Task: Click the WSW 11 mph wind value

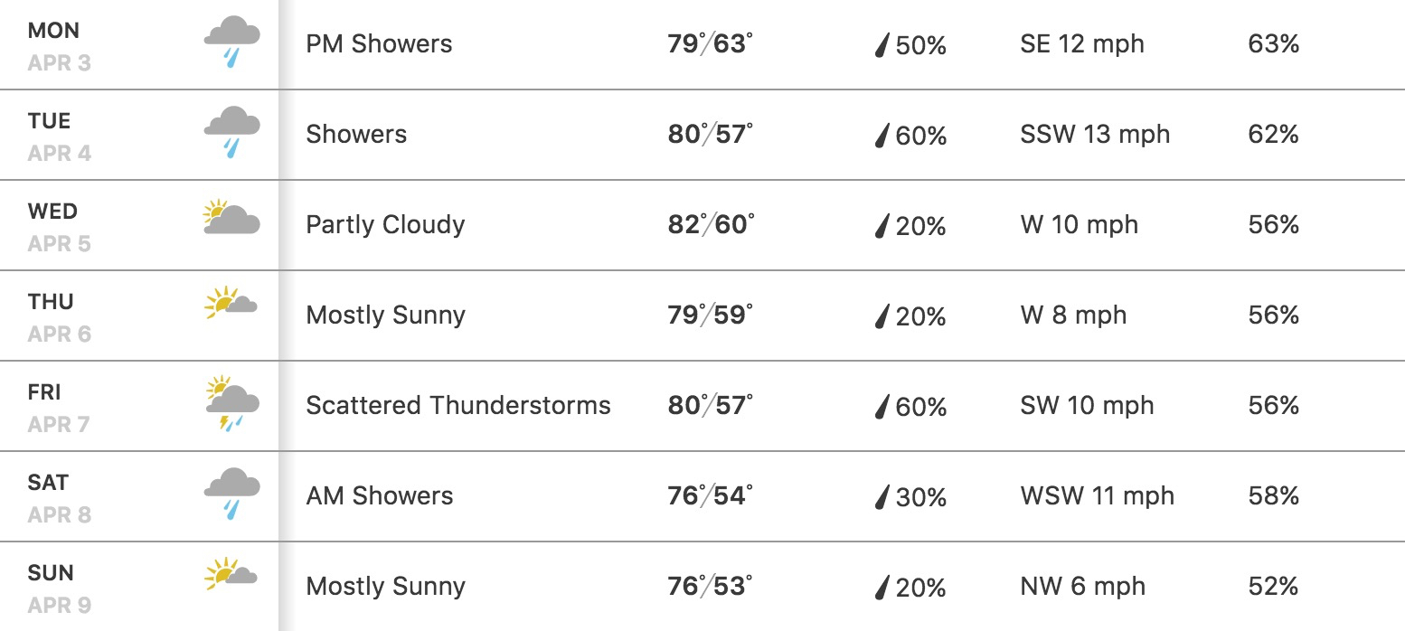Action: point(1098,496)
